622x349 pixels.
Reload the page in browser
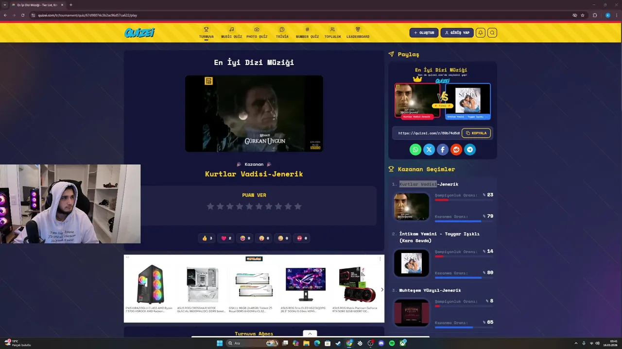(22, 15)
